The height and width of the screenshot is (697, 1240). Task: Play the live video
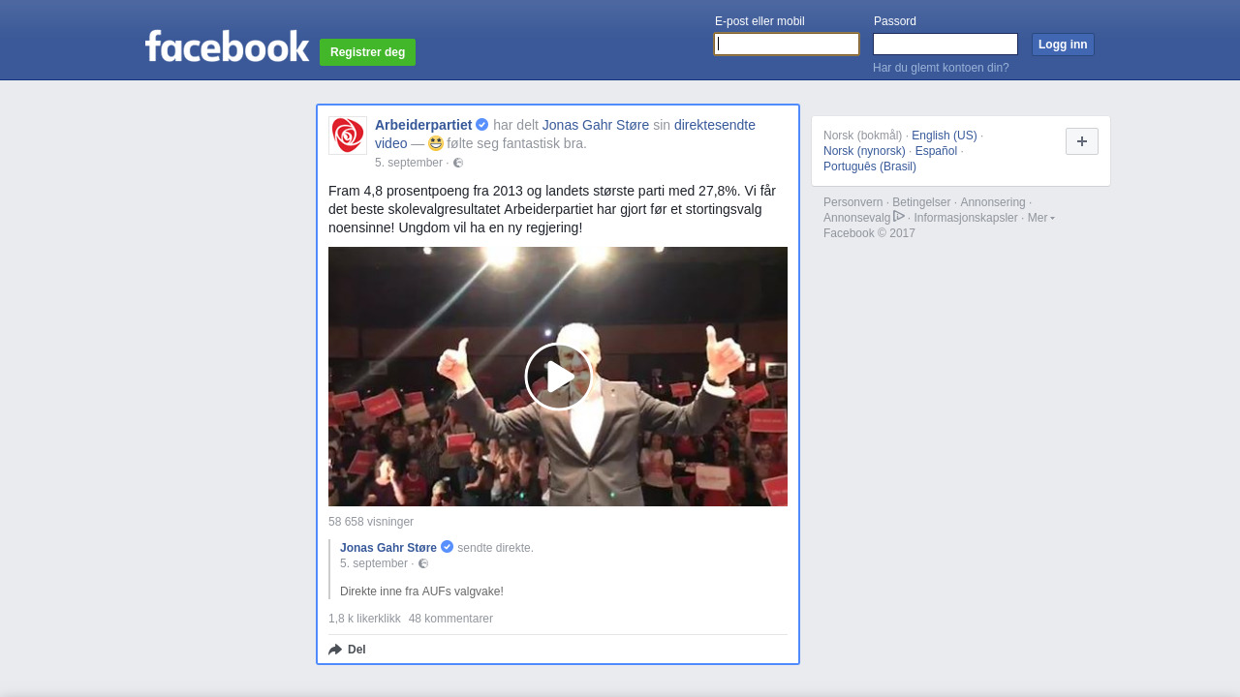(x=558, y=377)
